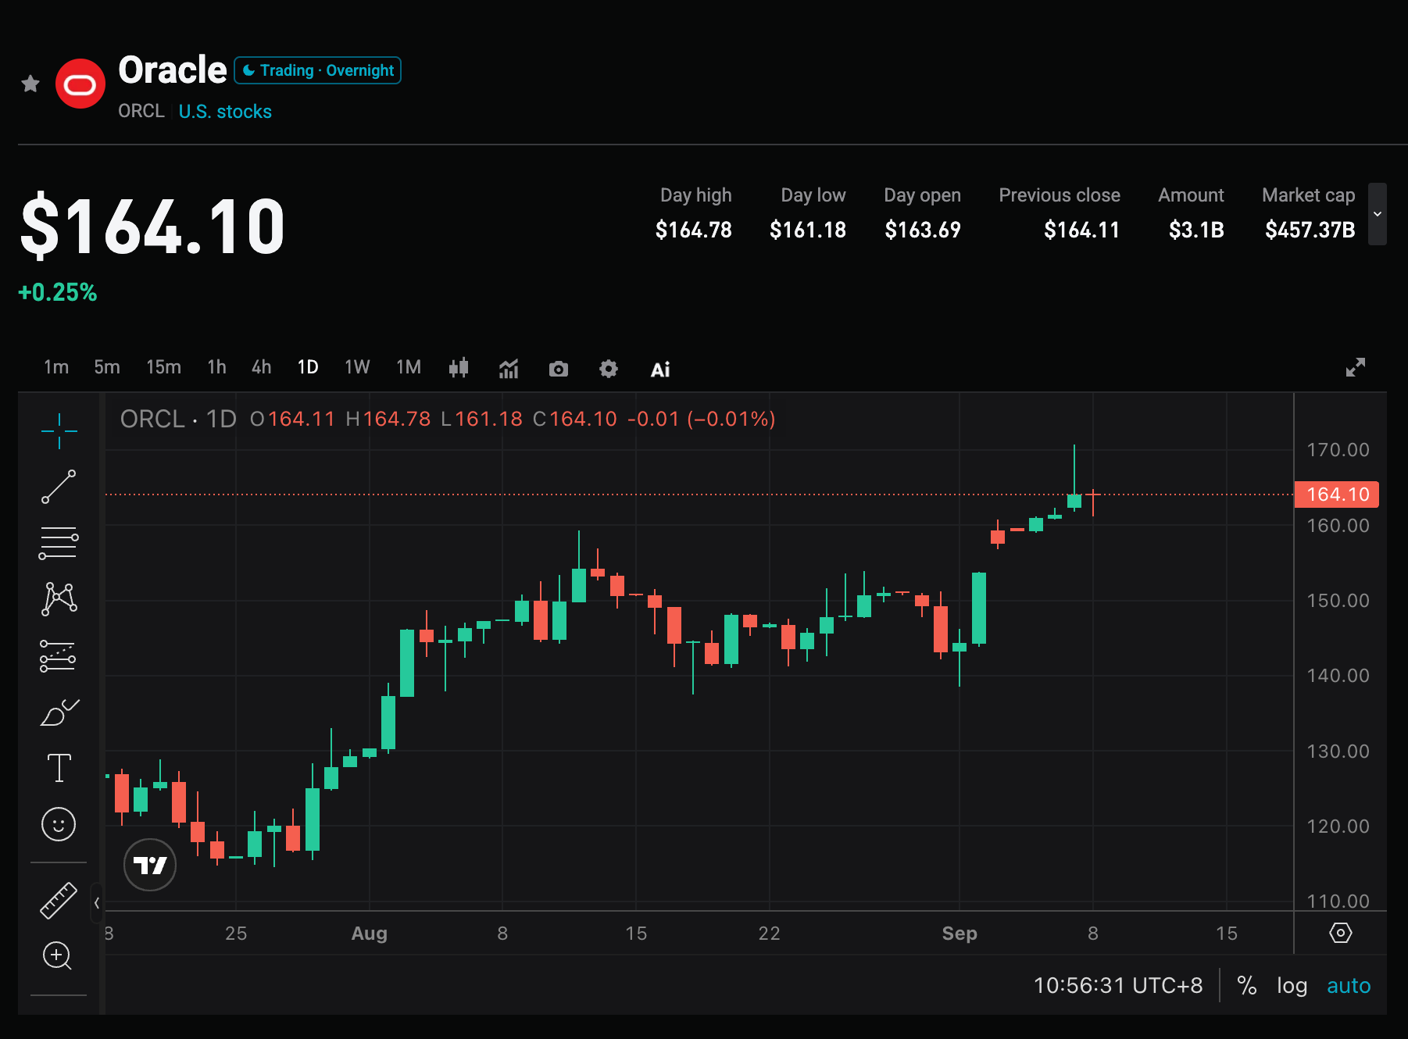
Task: Click the Market cap $457.37B value
Action: (1310, 230)
